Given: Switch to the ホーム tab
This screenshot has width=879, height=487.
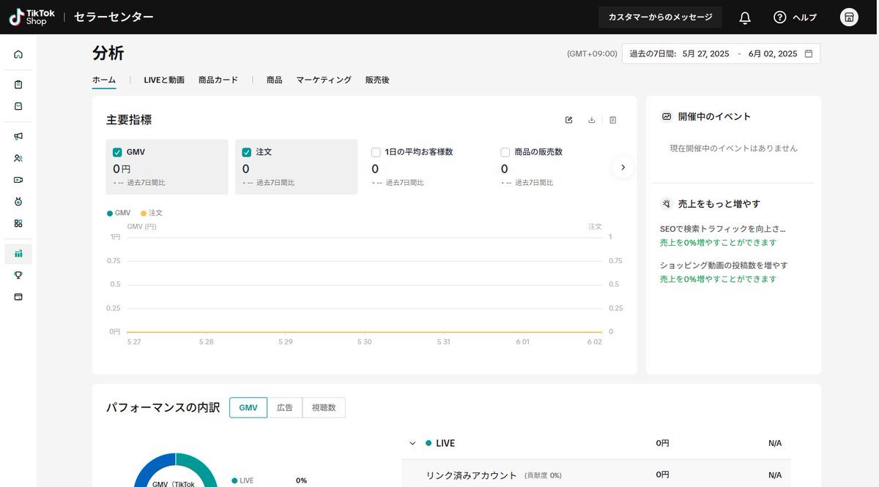Looking at the screenshot, I should pyautogui.click(x=104, y=80).
